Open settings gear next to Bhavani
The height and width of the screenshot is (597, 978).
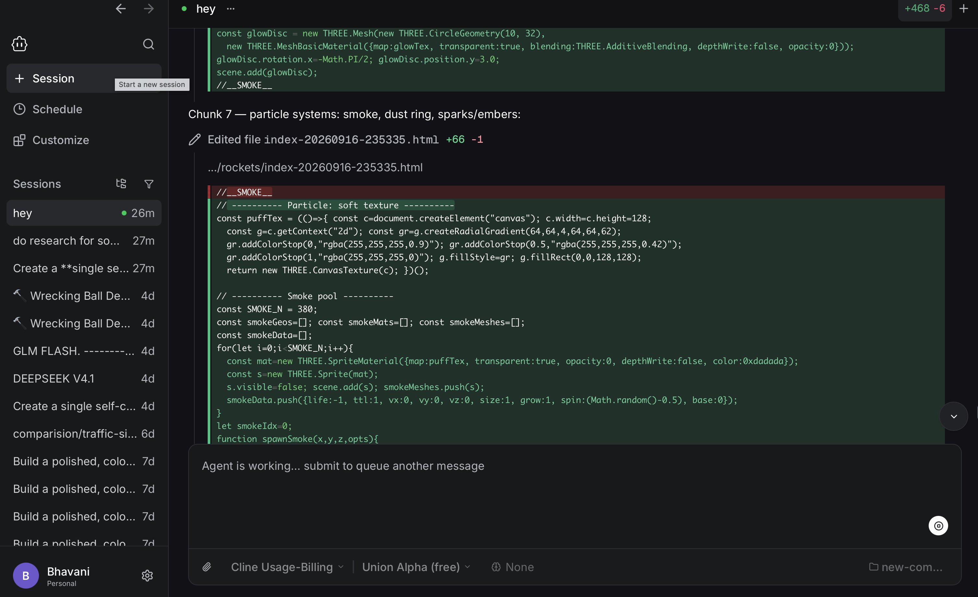147,575
